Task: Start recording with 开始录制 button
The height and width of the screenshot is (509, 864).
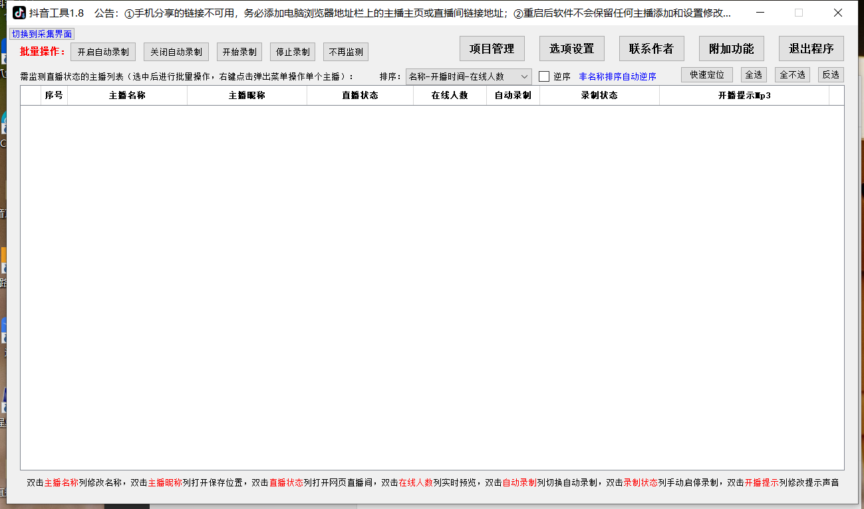Action: coord(239,52)
